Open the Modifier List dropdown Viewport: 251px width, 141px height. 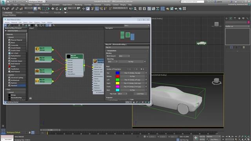coord(237,26)
